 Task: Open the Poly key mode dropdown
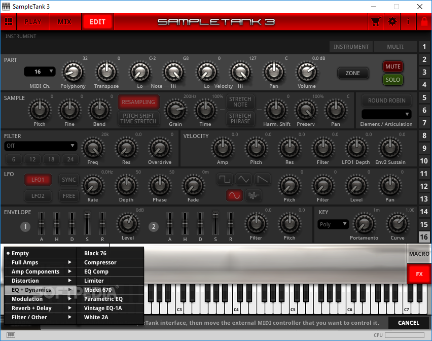pyautogui.click(x=333, y=224)
